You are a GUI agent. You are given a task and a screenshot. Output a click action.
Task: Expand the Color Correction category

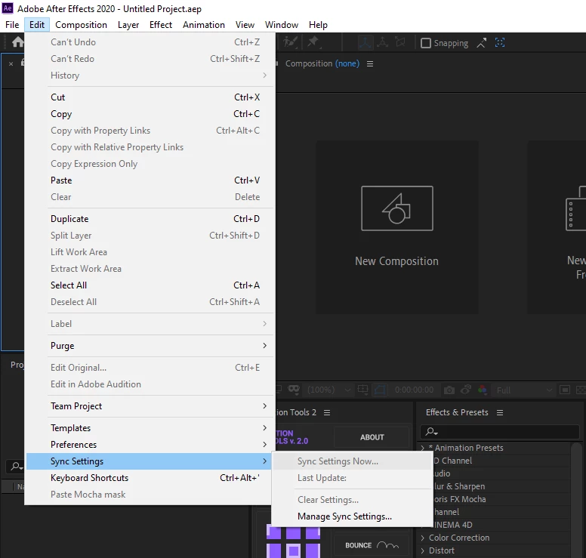click(423, 538)
